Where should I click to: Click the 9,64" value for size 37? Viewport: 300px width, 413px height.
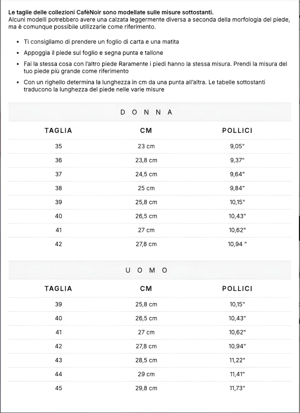(x=237, y=174)
